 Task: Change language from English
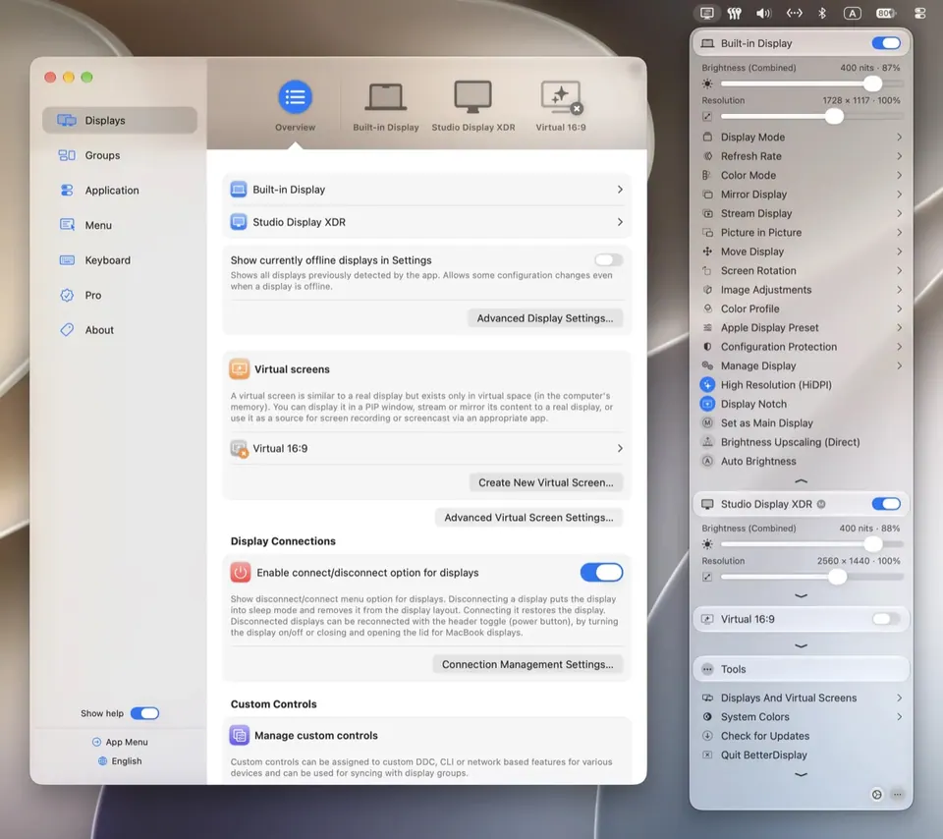click(x=120, y=760)
